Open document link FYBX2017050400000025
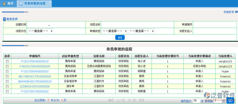238x104 pixels. 35,66
